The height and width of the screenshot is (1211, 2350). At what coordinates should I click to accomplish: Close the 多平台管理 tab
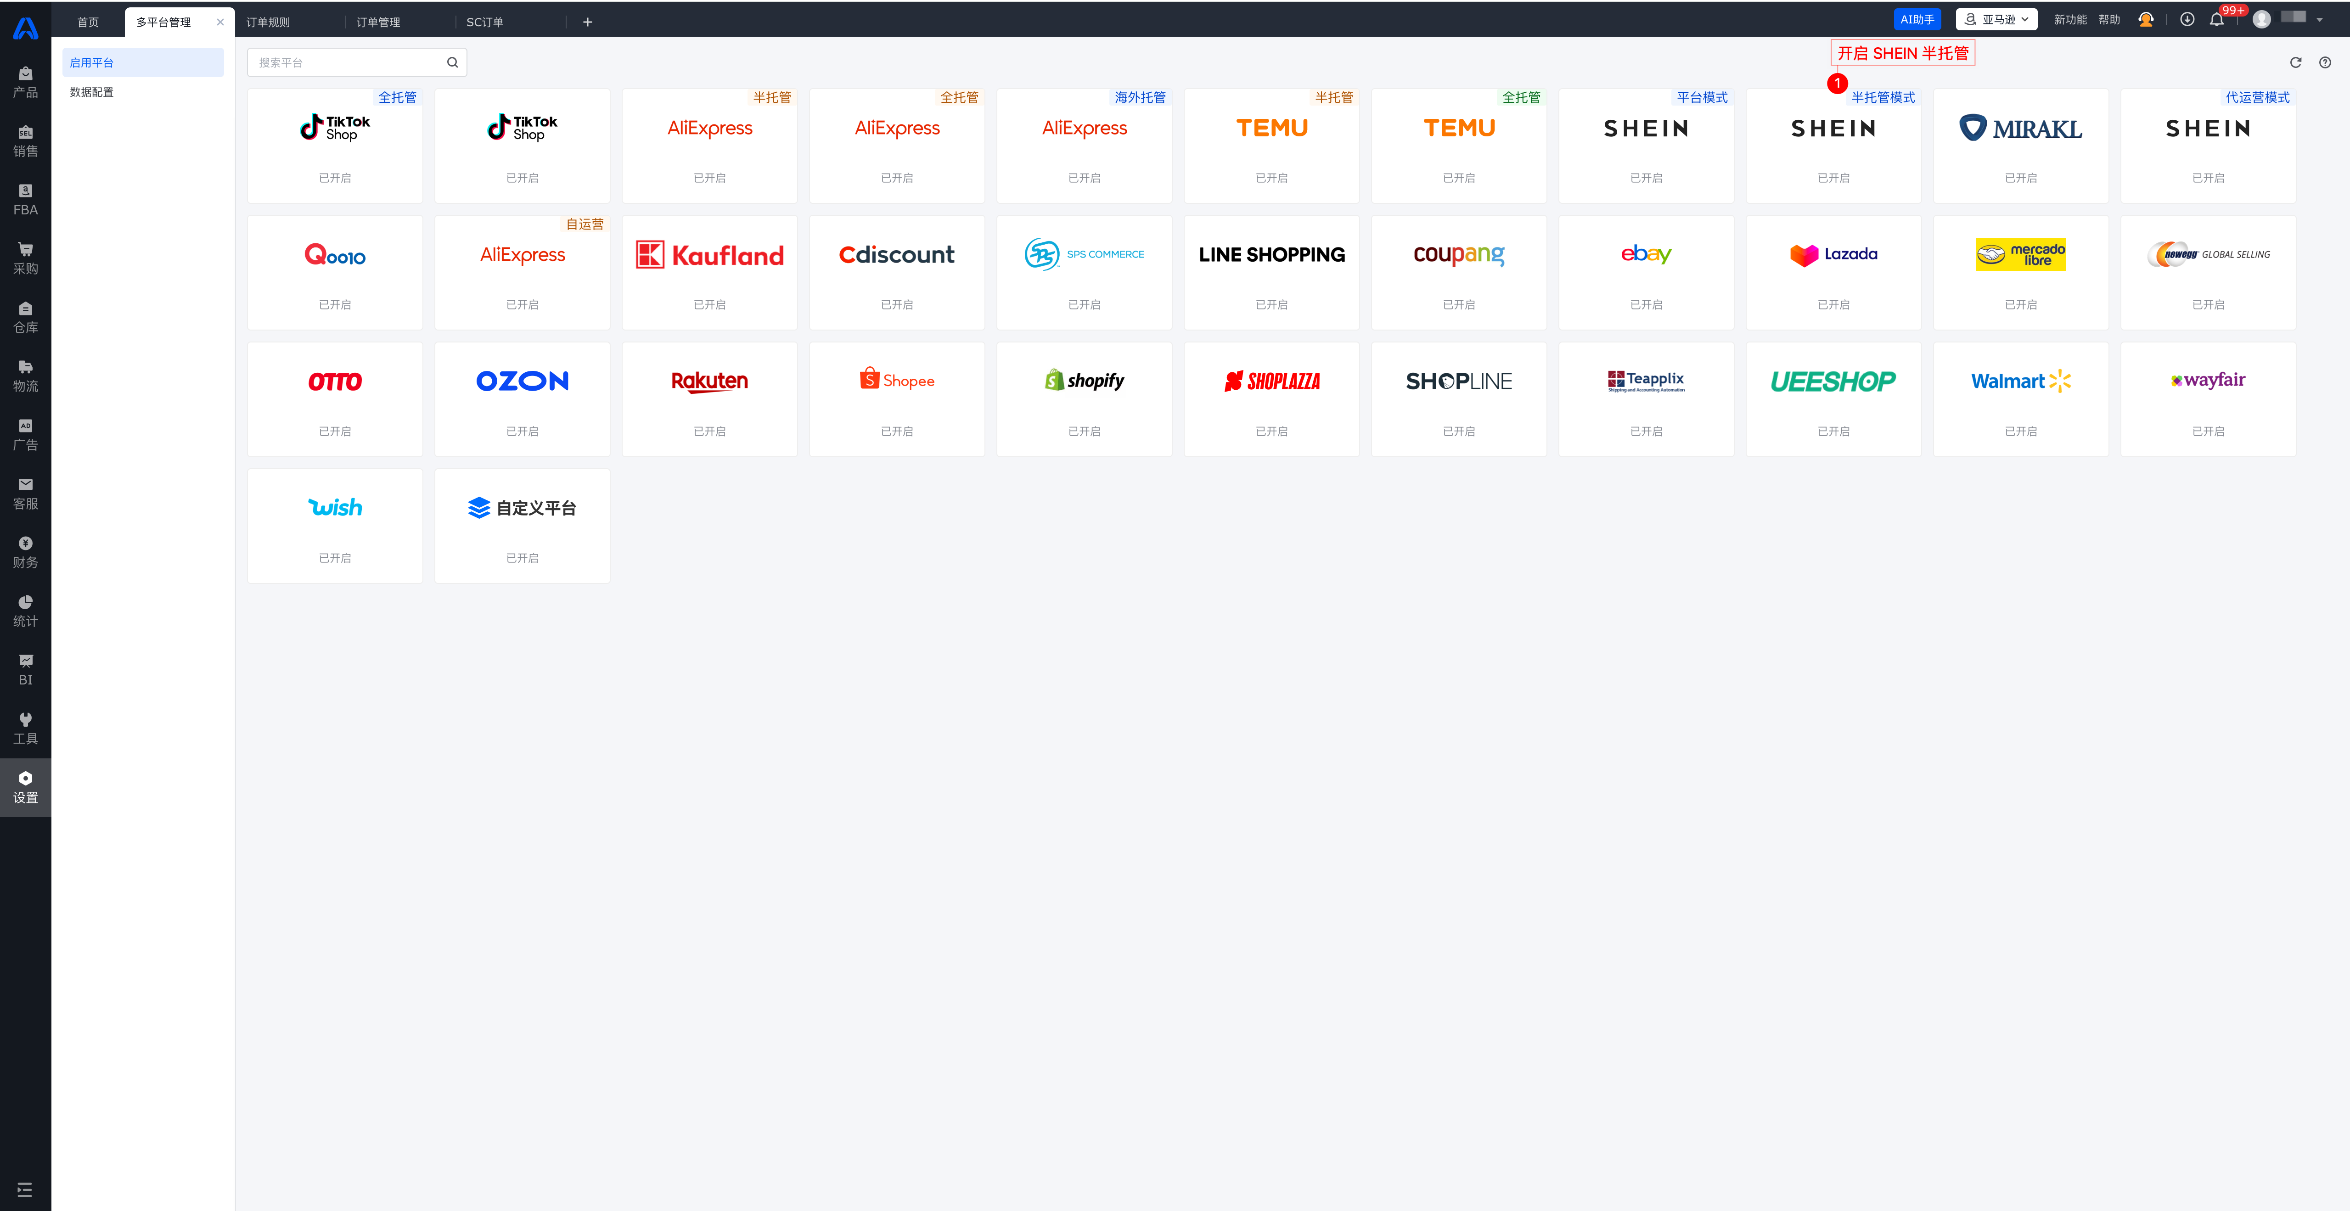tap(220, 22)
